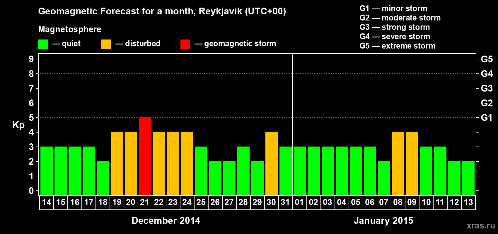Select the green bar above December 18
Screen dimensions: 498x234
pyautogui.click(x=103, y=178)
